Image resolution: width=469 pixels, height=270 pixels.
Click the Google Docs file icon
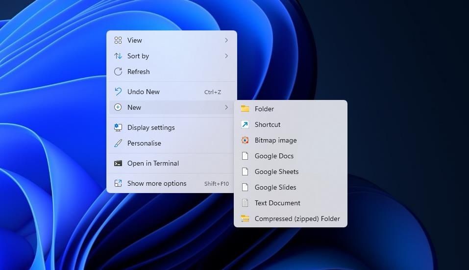245,156
